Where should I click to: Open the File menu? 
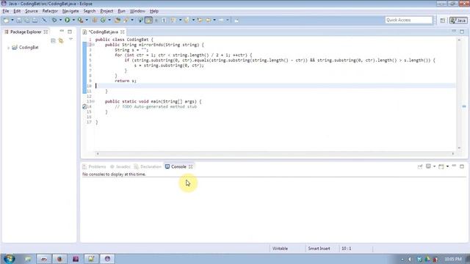[x=6, y=11]
